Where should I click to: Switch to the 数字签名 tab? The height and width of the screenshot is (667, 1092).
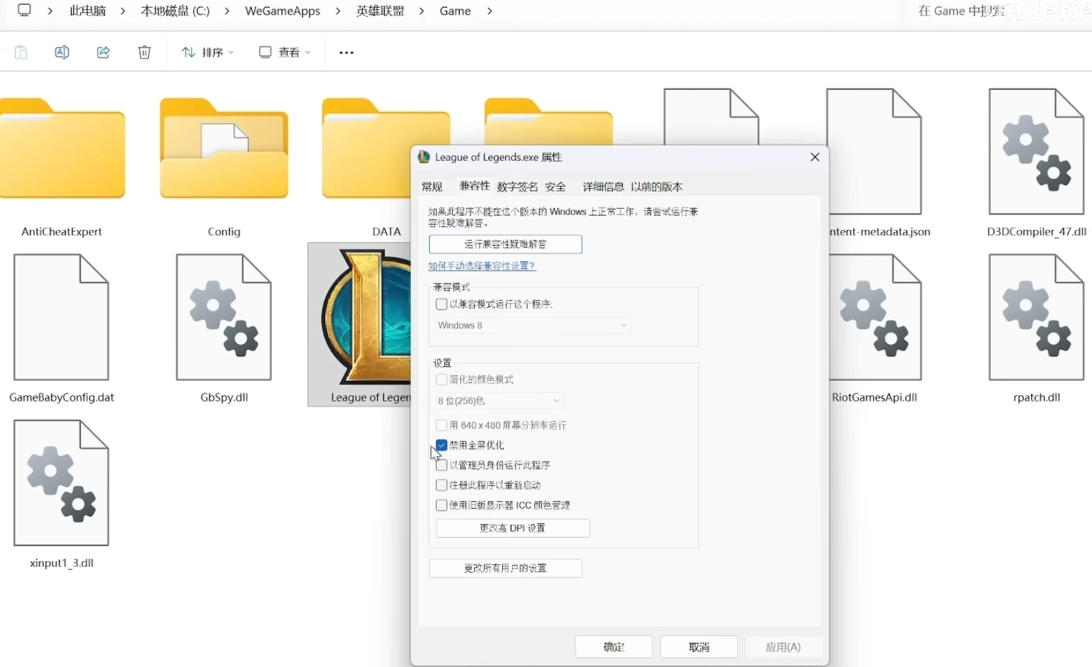pos(518,187)
